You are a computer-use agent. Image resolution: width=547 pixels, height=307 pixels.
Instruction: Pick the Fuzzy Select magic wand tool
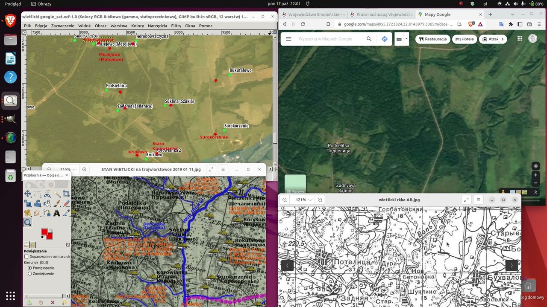(x=57, y=194)
